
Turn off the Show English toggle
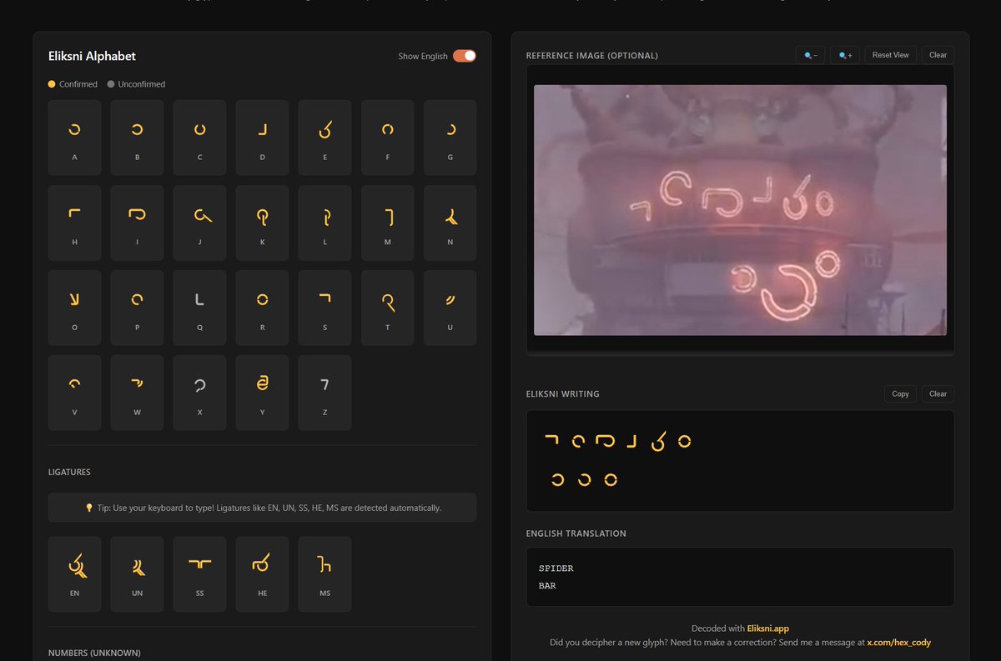point(465,56)
